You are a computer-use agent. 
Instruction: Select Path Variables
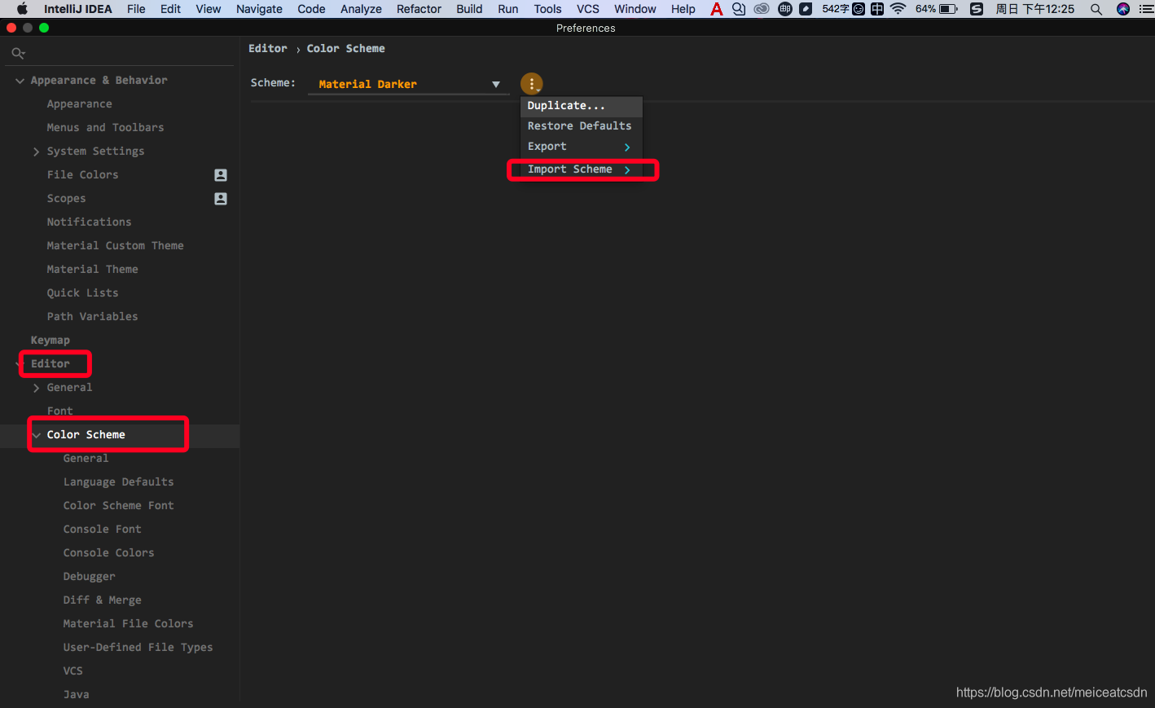coord(92,317)
